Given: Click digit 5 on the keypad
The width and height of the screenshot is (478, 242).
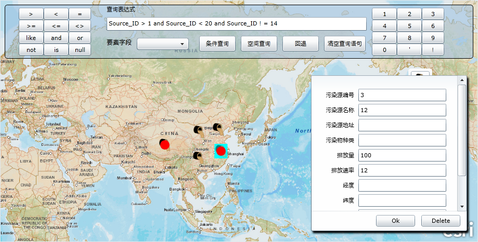Looking at the screenshot, I should pyautogui.click(x=409, y=26).
